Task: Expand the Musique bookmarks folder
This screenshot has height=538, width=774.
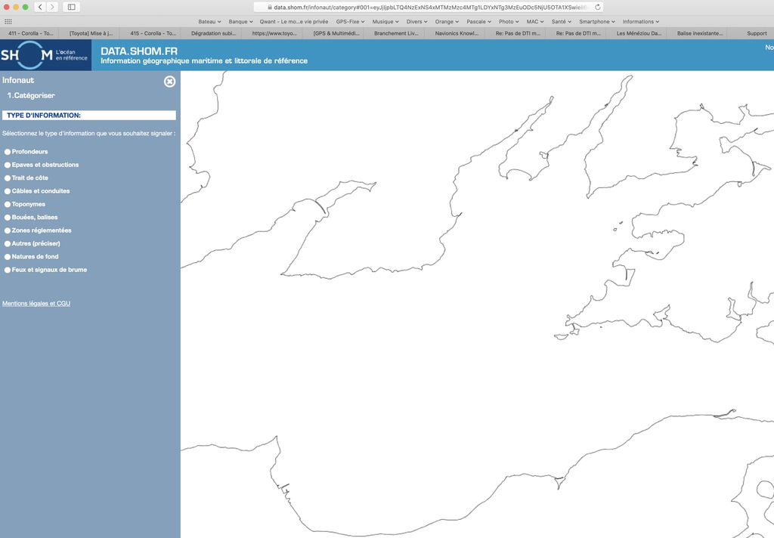Action: point(385,22)
